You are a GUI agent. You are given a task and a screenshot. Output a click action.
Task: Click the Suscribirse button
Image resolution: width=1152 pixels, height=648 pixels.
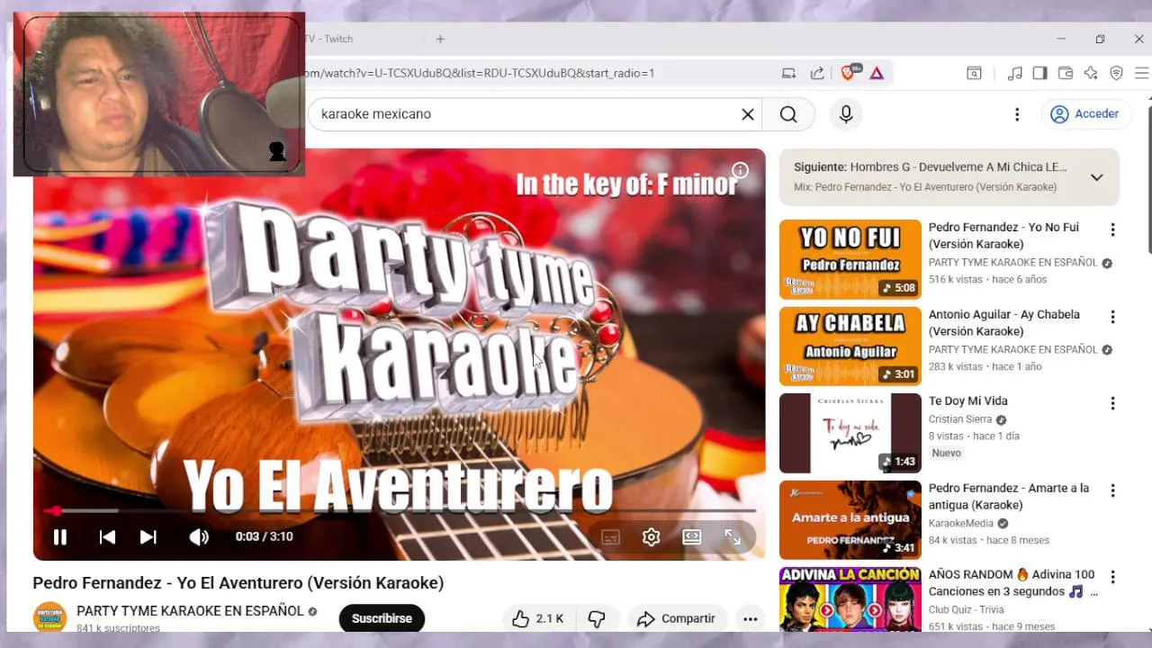(x=382, y=618)
